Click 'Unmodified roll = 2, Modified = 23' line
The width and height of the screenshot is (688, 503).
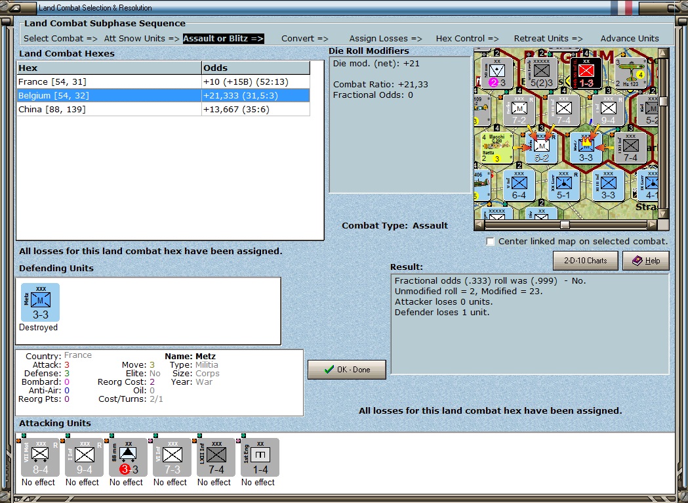[468, 292]
